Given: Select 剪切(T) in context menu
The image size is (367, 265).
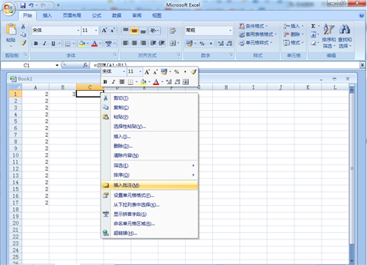Looking at the screenshot, I should 149,98.
